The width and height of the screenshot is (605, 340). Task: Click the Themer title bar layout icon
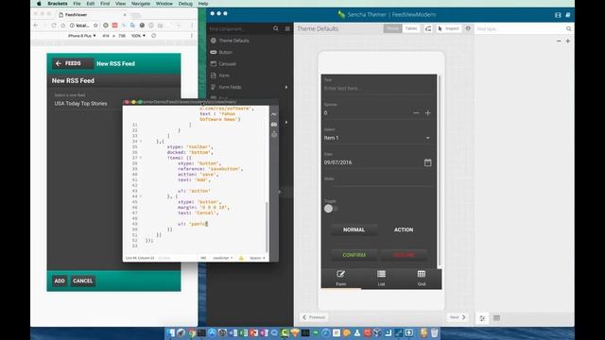(x=558, y=15)
